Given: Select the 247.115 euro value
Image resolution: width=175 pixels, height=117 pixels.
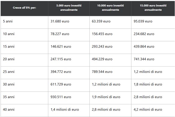Looking at the screenshot, I should coord(61,59).
